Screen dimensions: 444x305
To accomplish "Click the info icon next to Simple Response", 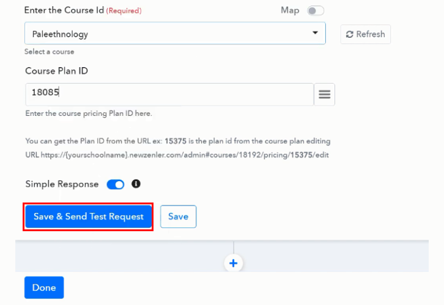I will pos(136,184).
